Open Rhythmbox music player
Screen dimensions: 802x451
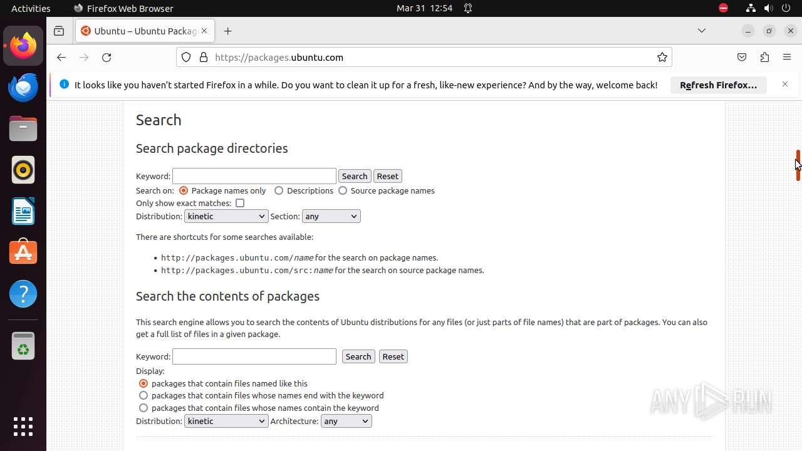click(23, 170)
